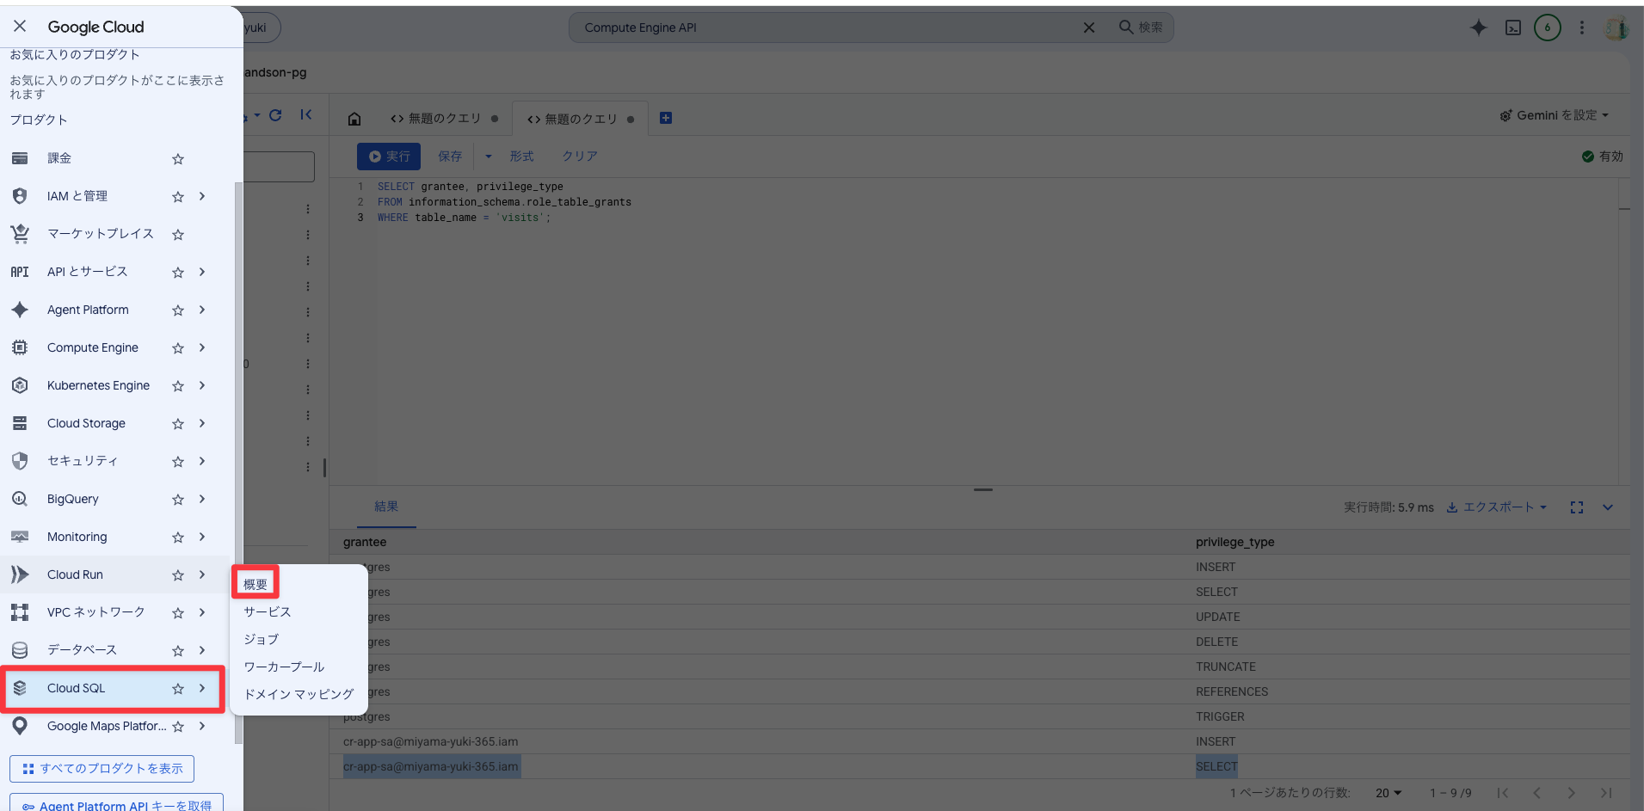Click the BigQuery magnifier icon
The image size is (1644, 811).
tap(20, 499)
